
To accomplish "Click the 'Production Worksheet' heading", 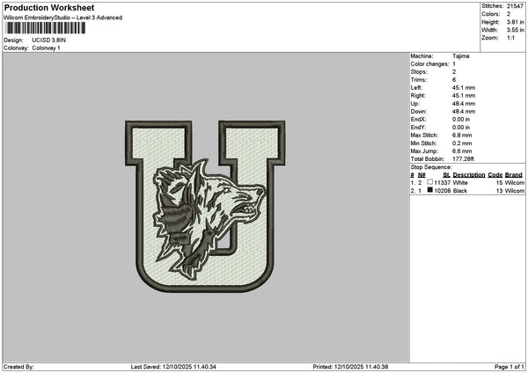I will pos(49,7).
